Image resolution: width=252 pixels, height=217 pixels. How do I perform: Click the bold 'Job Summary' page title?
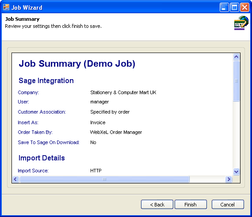coord(23,19)
